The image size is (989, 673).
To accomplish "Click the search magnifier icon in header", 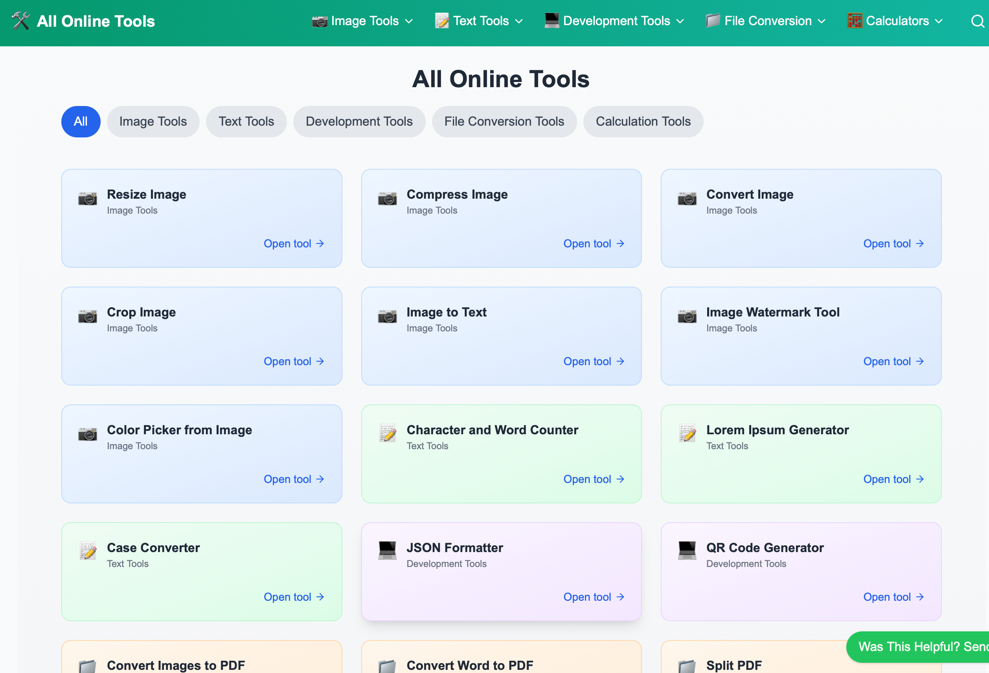I will pos(978,21).
